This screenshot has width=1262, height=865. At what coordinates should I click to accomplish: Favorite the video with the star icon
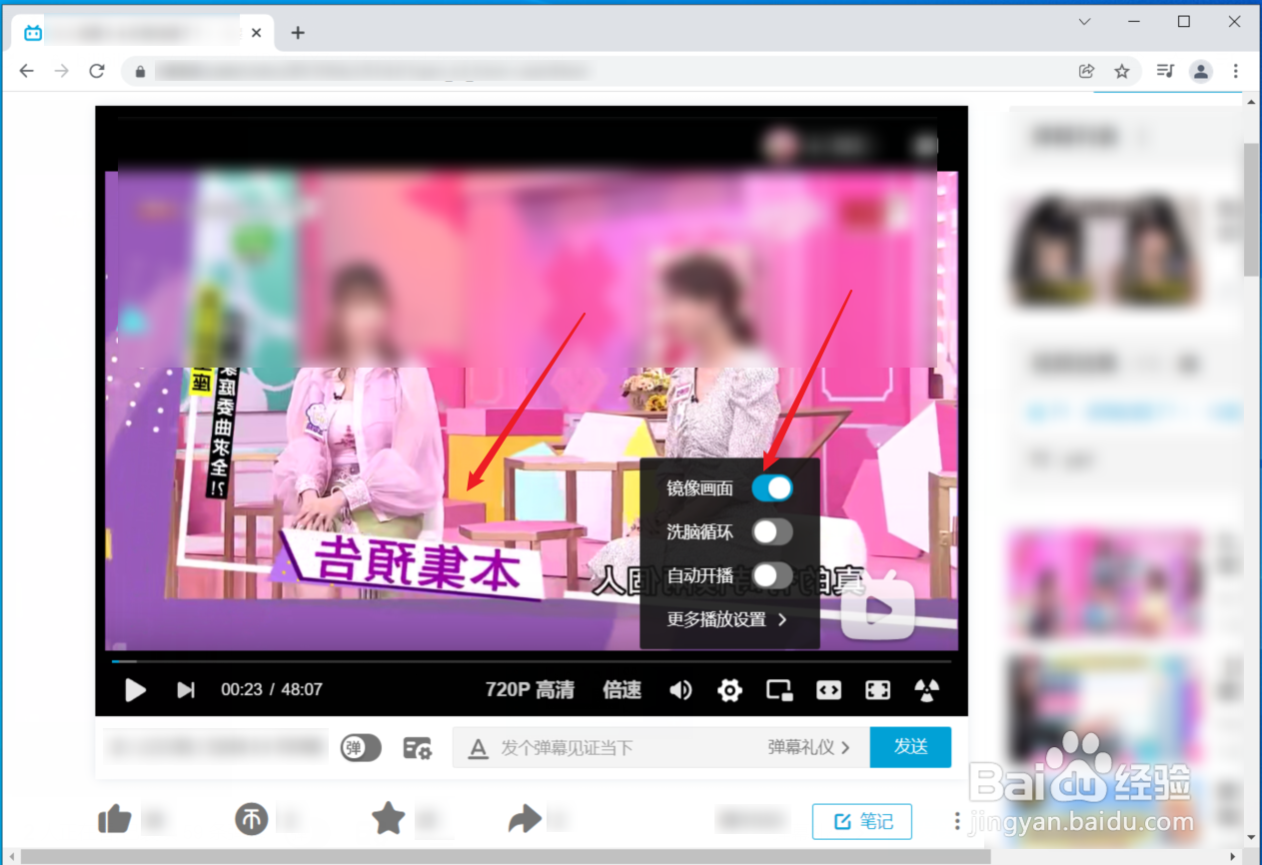coord(389,819)
